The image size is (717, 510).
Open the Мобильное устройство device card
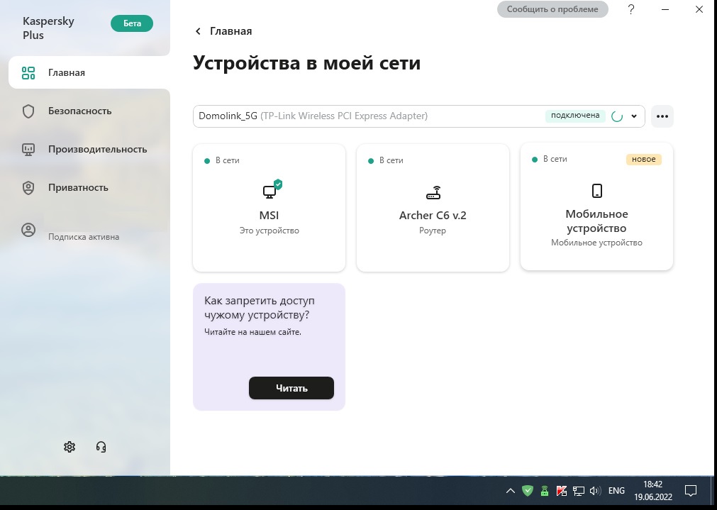[596, 206]
